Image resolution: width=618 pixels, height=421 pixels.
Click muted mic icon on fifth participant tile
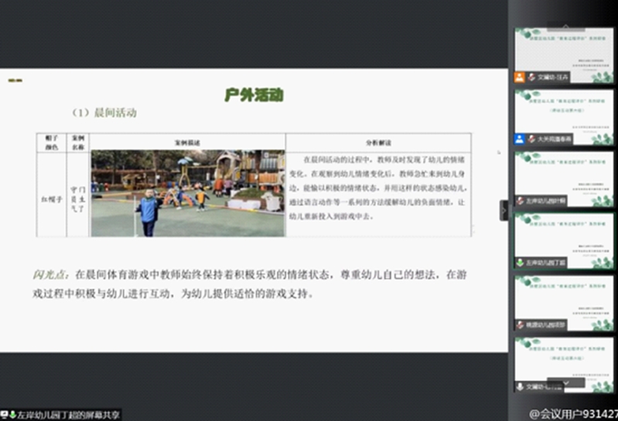click(521, 325)
